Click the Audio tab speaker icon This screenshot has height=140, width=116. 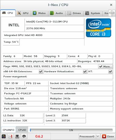[52, 13]
